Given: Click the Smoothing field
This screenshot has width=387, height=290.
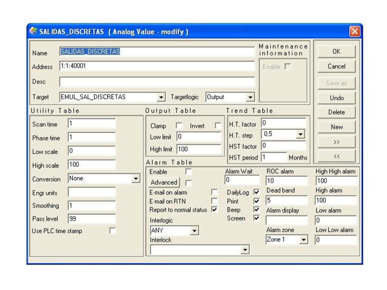Looking at the screenshot, I should point(91,206).
